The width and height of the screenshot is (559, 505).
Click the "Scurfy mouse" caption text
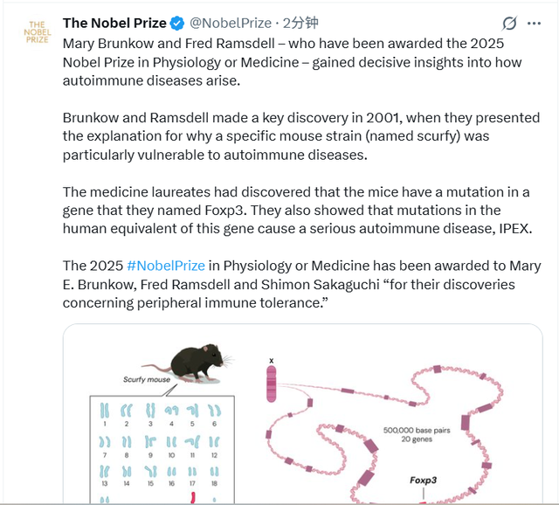[146, 380]
